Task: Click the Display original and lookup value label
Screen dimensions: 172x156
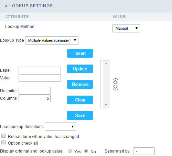Action: pyautogui.click(x=31, y=151)
